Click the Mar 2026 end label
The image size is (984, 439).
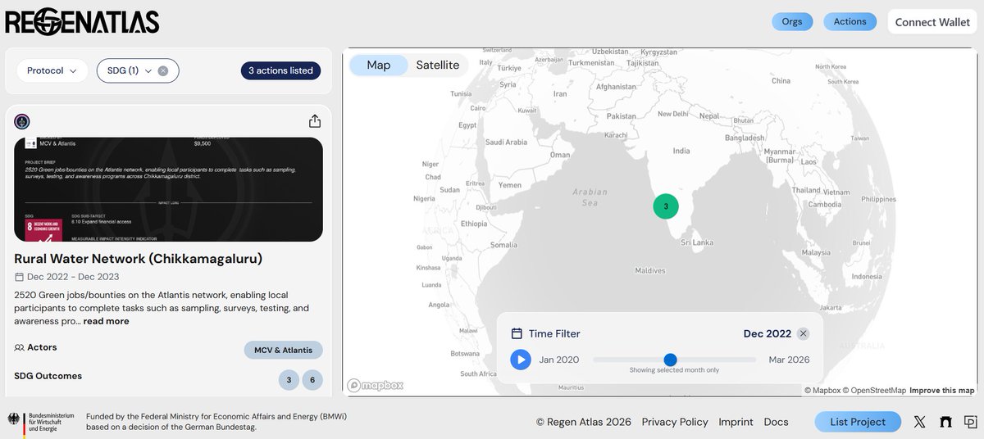coord(789,360)
